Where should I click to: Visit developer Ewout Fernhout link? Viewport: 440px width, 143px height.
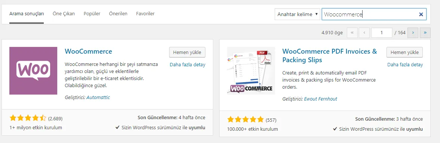[x=321, y=99]
